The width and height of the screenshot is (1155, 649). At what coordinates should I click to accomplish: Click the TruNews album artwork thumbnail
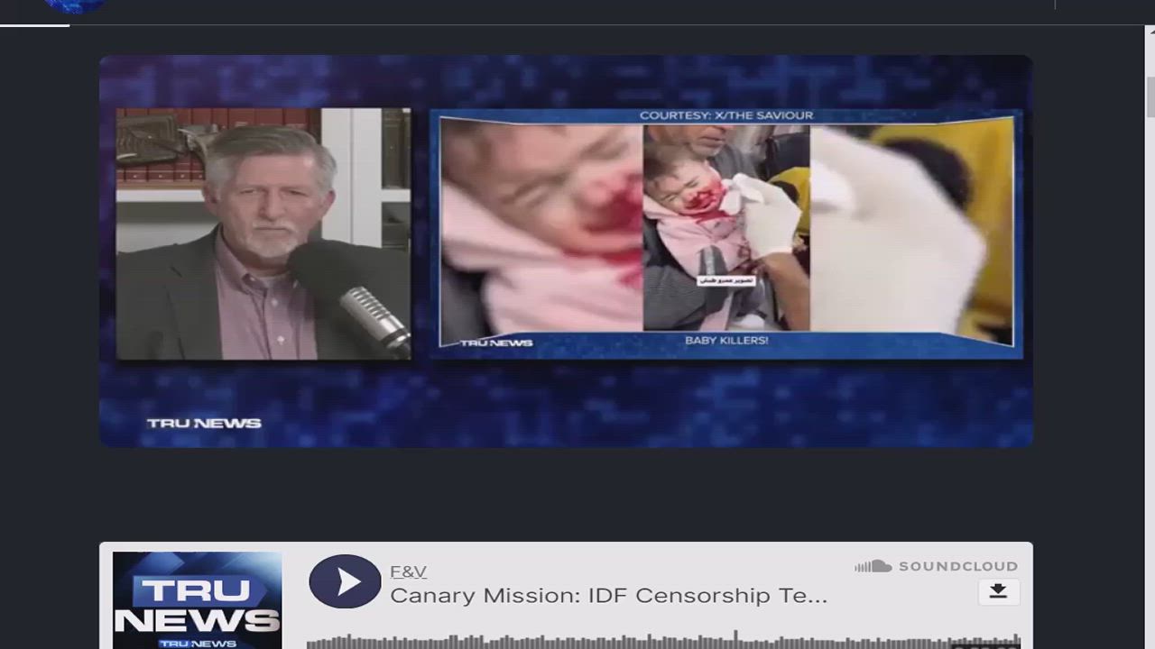click(x=197, y=599)
